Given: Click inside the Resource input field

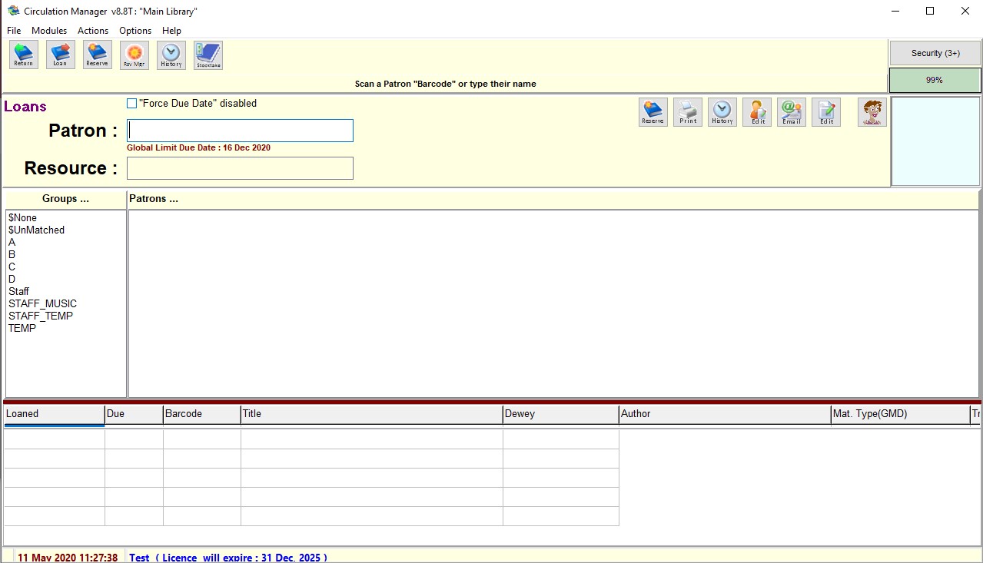Looking at the screenshot, I should point(239,168).
